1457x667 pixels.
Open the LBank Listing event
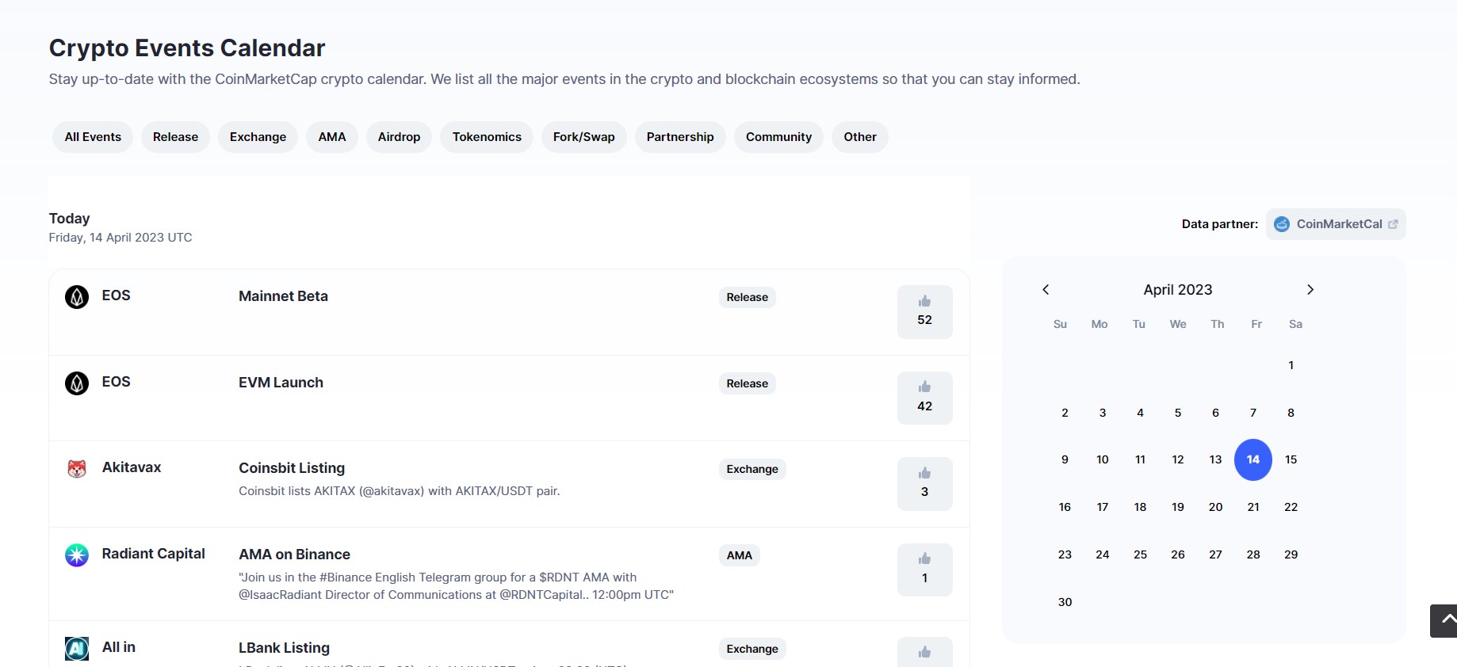pyautogui.click(x=284, y=648)
